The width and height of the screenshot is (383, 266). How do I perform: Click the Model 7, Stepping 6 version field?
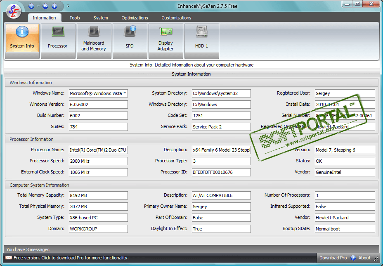click(345, 150)
